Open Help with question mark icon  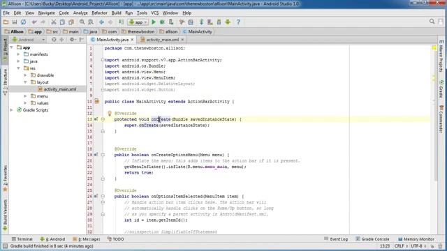(238, 22)
